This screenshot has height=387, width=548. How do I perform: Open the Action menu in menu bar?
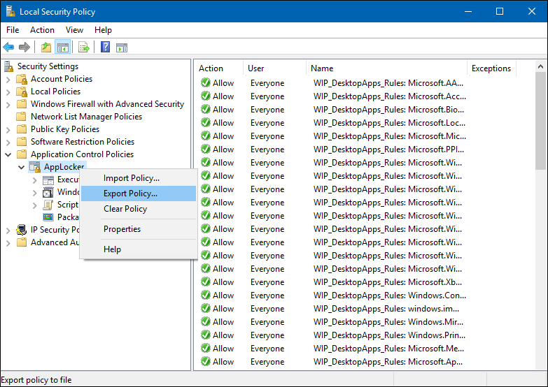click(42, 30)
